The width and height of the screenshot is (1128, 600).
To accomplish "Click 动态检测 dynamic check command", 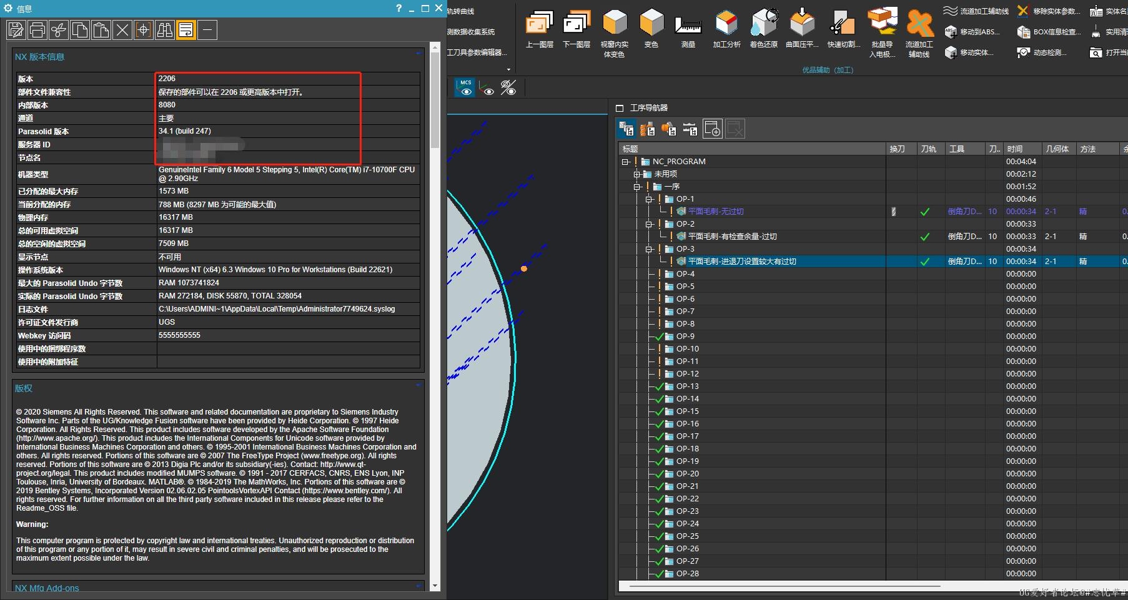I will coord(1042,52).
